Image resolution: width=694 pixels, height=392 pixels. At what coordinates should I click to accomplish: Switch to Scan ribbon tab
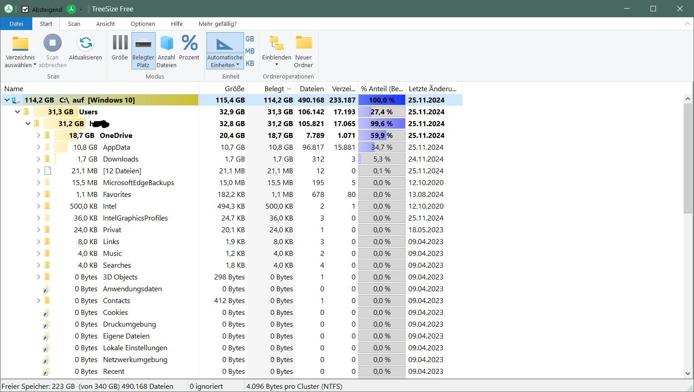coord(74,24)
